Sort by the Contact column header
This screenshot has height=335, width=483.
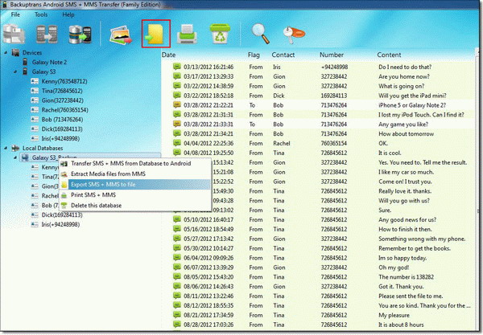tap(283, 55)
